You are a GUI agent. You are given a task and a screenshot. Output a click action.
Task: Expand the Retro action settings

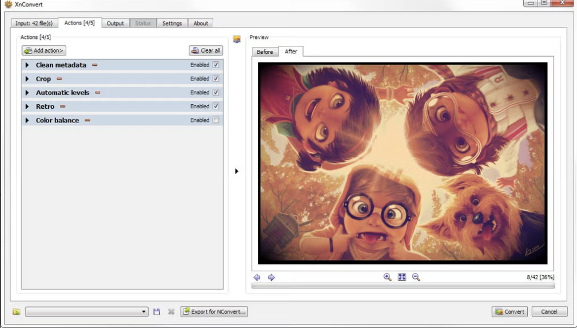coord(27,106)
